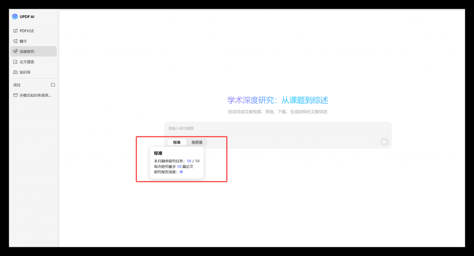Click the 每次研究最多 10 篇论文 line
474x256 pixels.
pyautogui.click(x=174, y=166)
